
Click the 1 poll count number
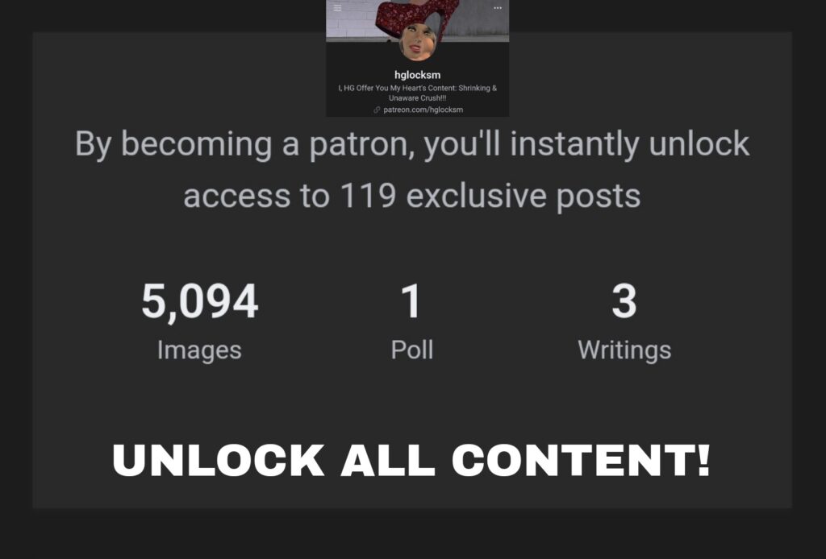pyautogui.click(x=411, y=301)
